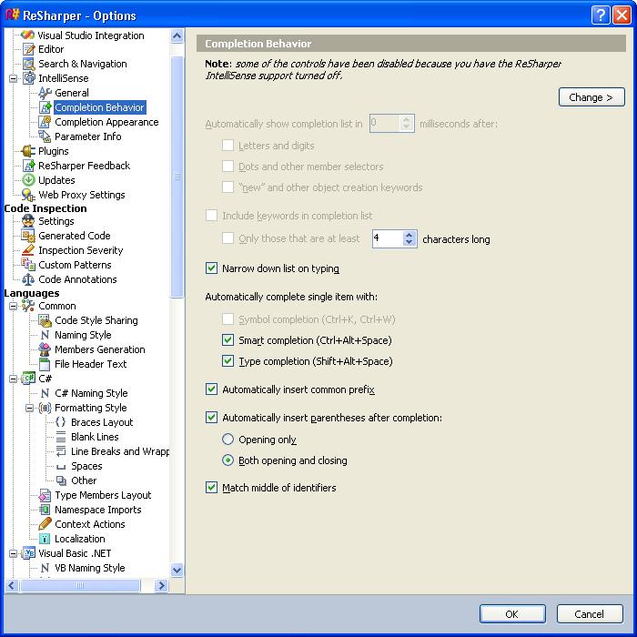Image resolution: width=637 pixels, height=637 pixels.
Task: Click the tree's scroll up arrow
Action: click(177, 36)
